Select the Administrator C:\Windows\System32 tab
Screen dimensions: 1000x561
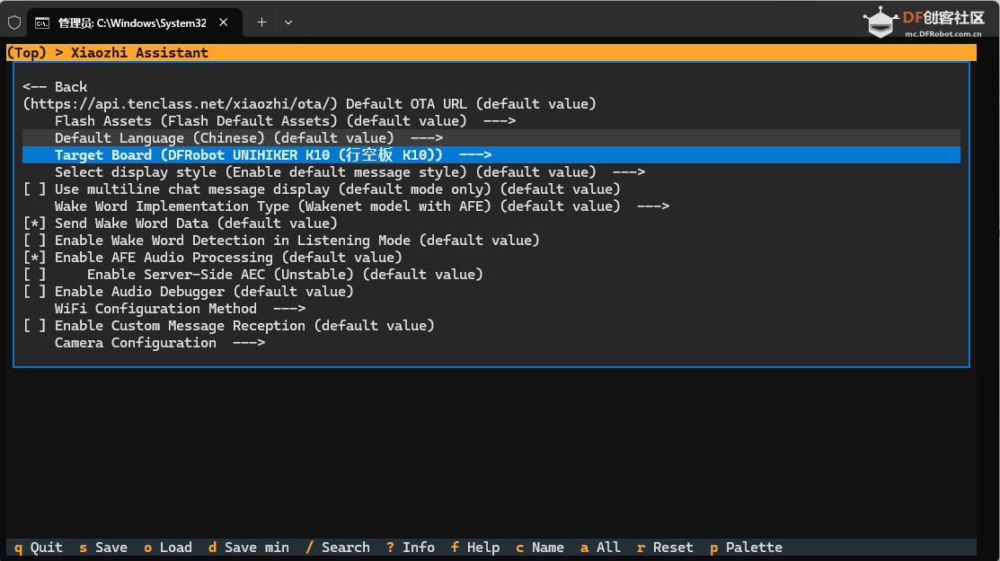point(133,23)
